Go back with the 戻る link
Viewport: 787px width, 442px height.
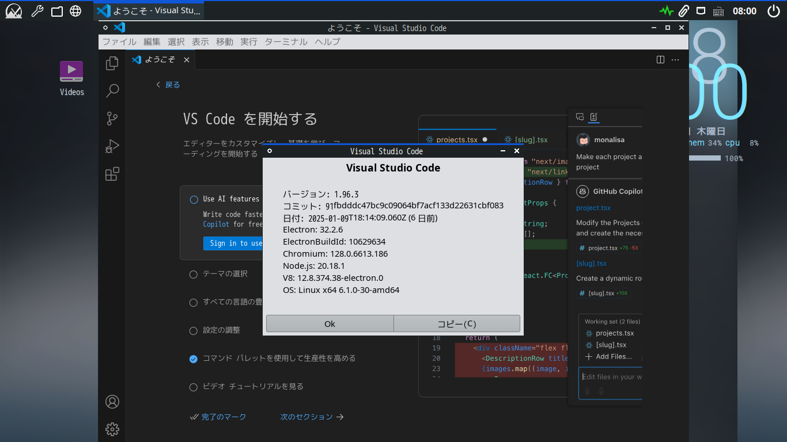tap(168, 85)
